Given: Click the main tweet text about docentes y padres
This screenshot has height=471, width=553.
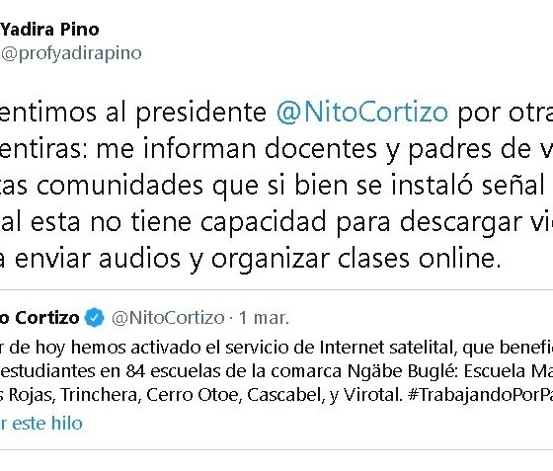Looking at the screenshot, I should point(276,186).
